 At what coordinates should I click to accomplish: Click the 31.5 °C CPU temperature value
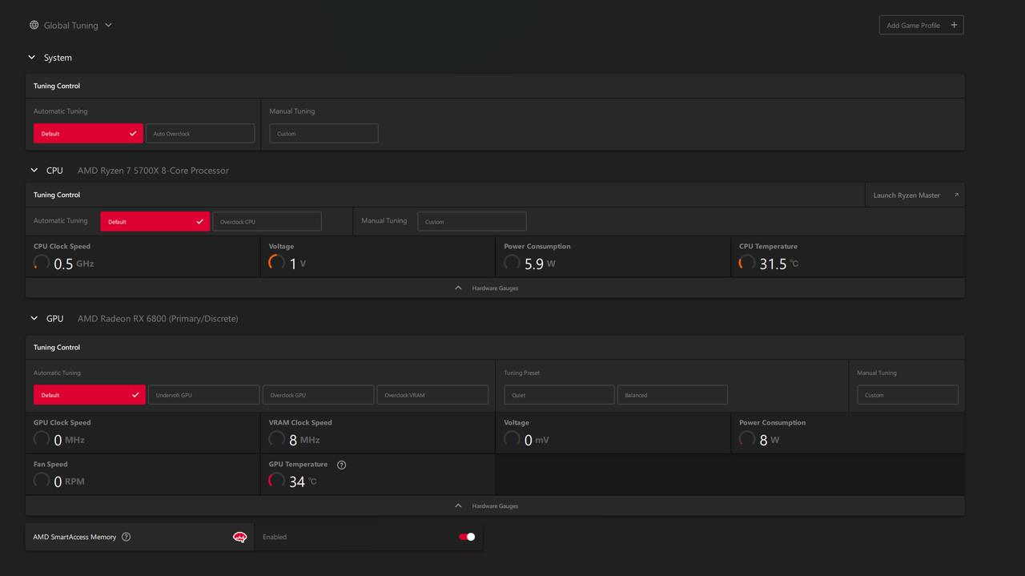(779, 264)
